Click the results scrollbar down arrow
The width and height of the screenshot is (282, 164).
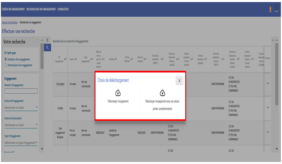click(277, 149)
